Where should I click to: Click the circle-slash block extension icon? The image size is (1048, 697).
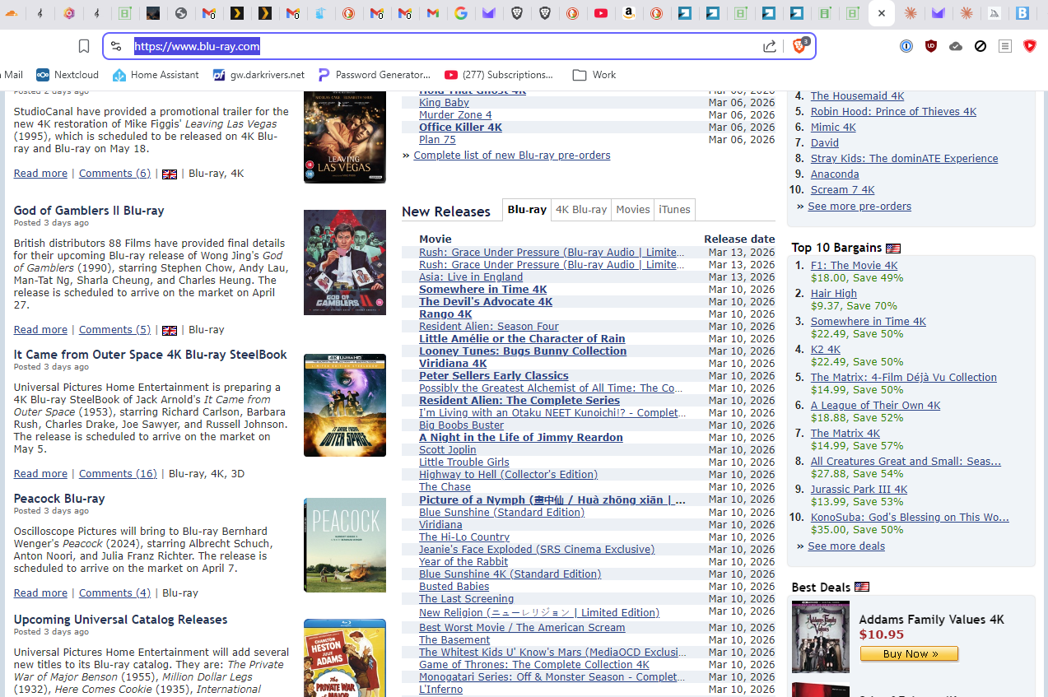(x=980, y=46)
